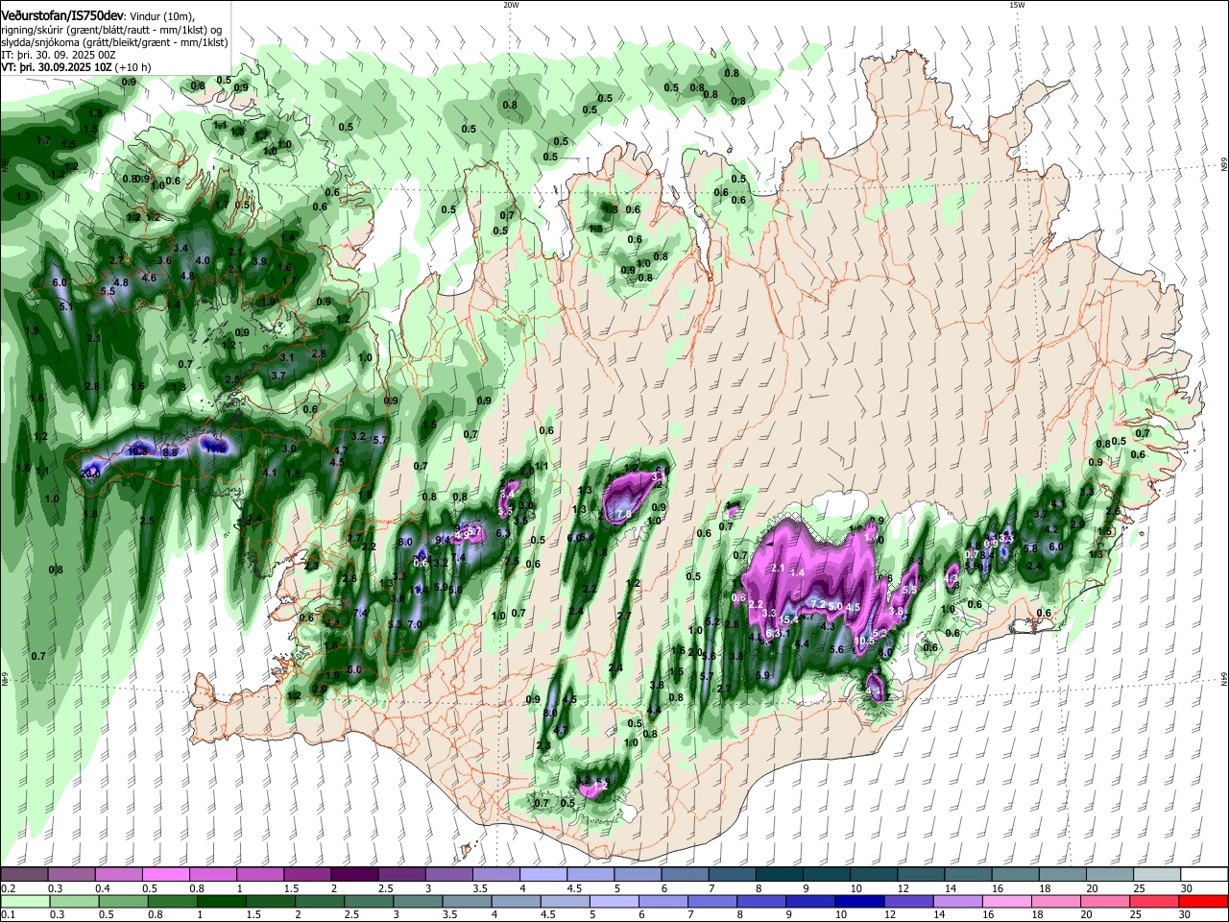Click the white 30 swatch in upper legend row
The height and width of the screenshot is (922, 1229).
tap(1203, 875)
